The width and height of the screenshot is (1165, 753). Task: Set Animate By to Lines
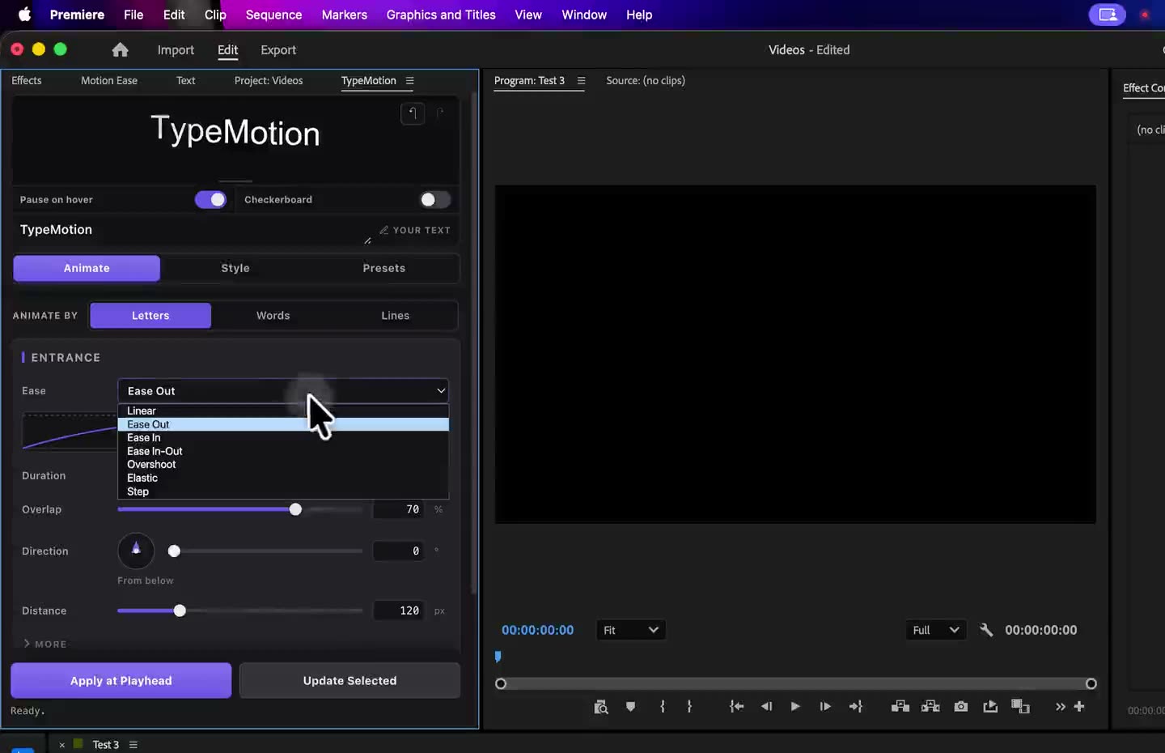[x=396, y=316]
